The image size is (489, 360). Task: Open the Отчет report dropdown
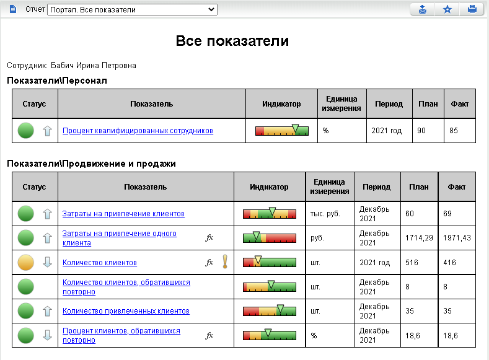pos(132,10)
